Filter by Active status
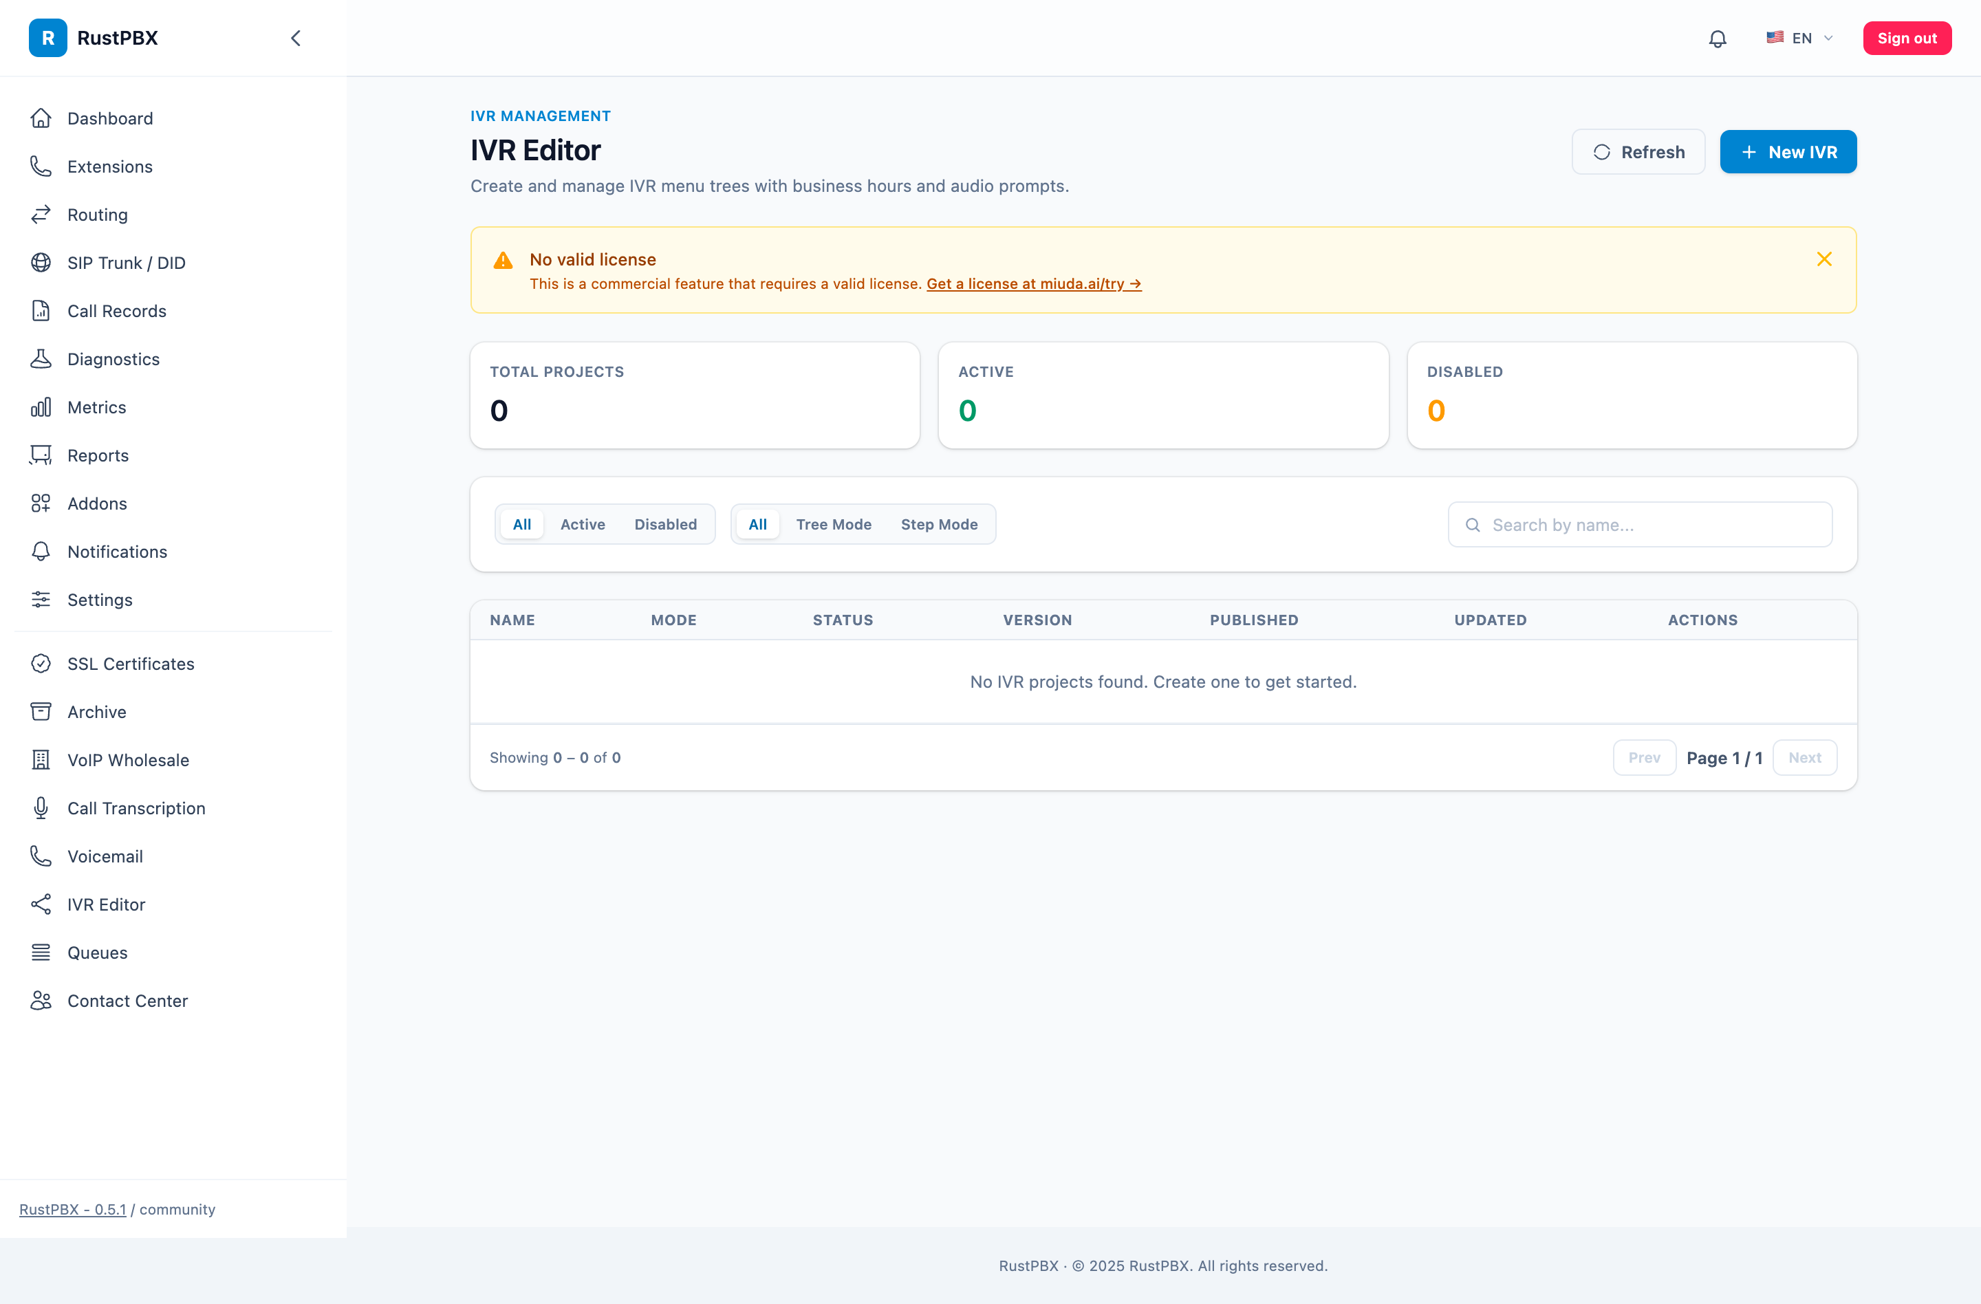The height and width of the screenshot is (1304, 1981). (x=583, y=524)
